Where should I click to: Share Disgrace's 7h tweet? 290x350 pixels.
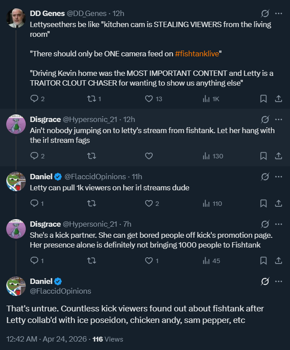(278, 260)
